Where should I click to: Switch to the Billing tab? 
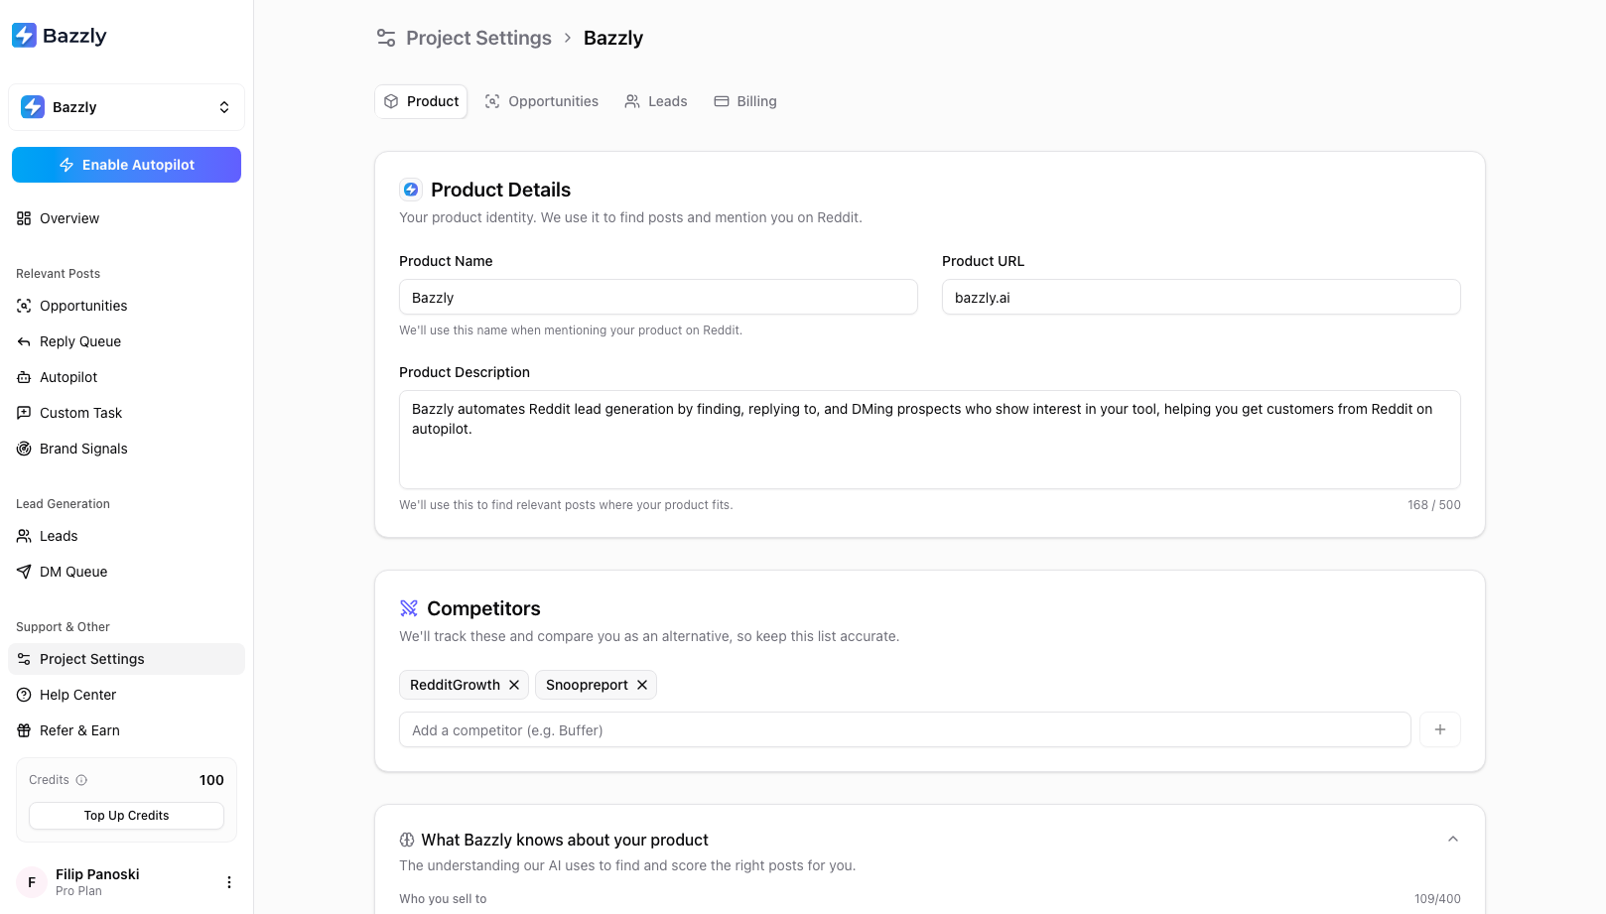(x=745, y=101)
